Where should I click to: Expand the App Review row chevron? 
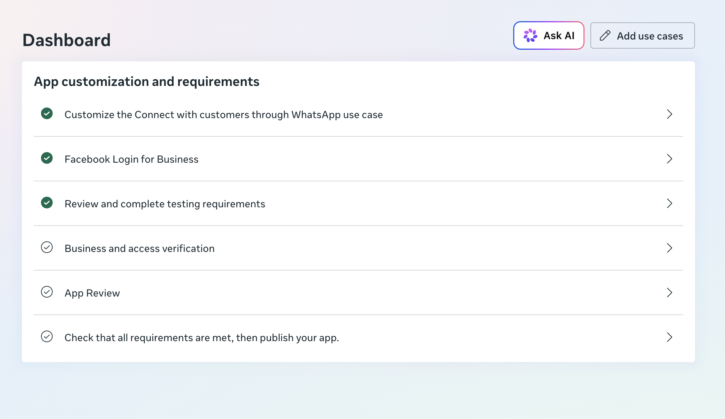click(669, 292)
